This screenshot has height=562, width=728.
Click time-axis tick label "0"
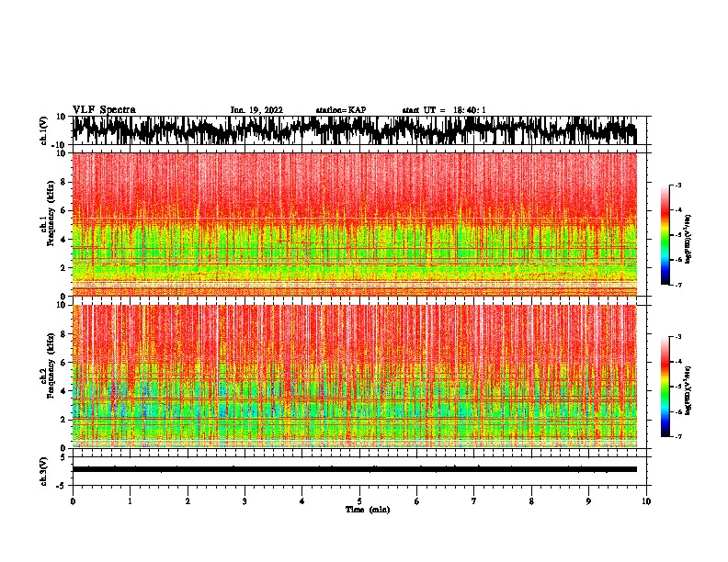(x=73, y=501)
